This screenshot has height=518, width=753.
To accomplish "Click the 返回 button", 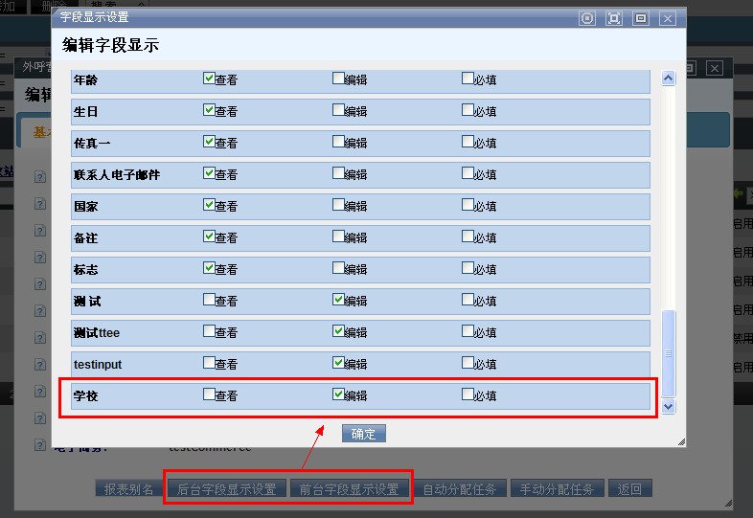I will pyautogui.click(x=629, y=489).
